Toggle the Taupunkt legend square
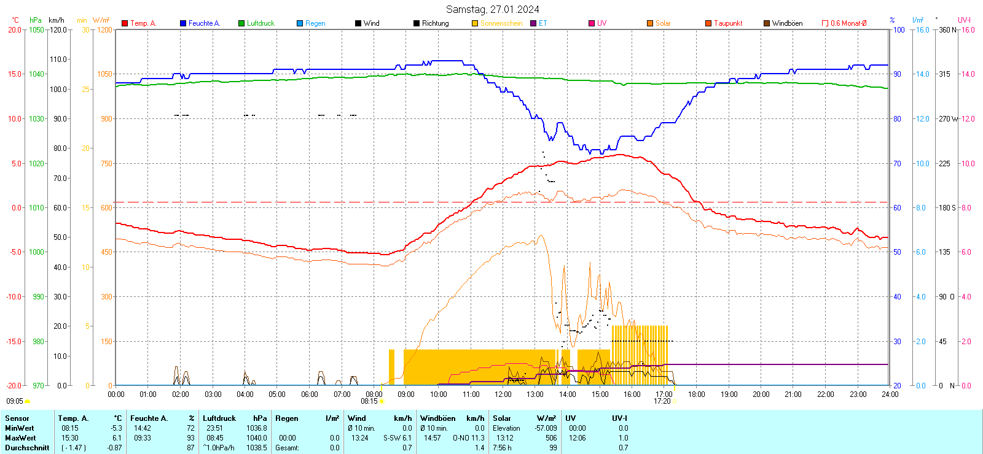The image size is (983, 454). [708, 23]
